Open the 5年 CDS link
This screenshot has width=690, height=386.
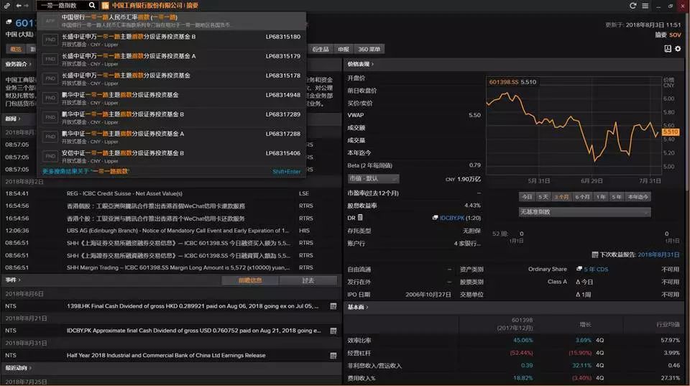596,269
